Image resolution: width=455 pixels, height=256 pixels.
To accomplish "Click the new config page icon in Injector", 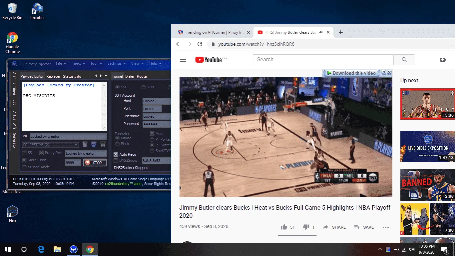I will [x=85, y=145].
